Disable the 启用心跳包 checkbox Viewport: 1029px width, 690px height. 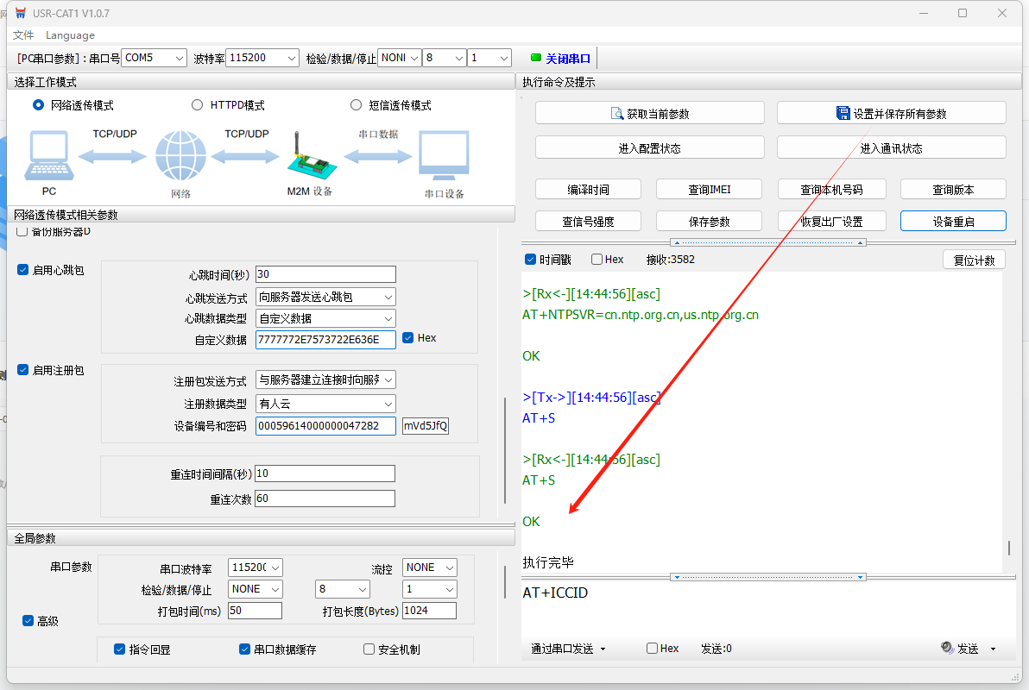23,270
